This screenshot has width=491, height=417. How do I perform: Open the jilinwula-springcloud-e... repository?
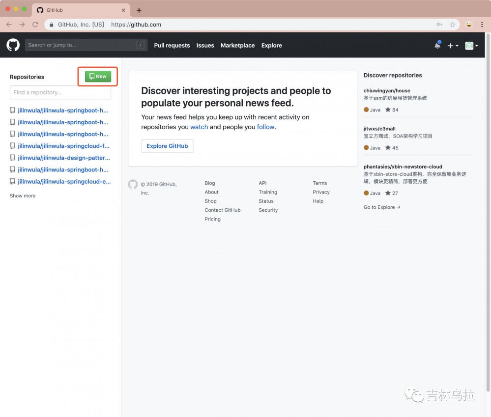[x=64, y=181]
